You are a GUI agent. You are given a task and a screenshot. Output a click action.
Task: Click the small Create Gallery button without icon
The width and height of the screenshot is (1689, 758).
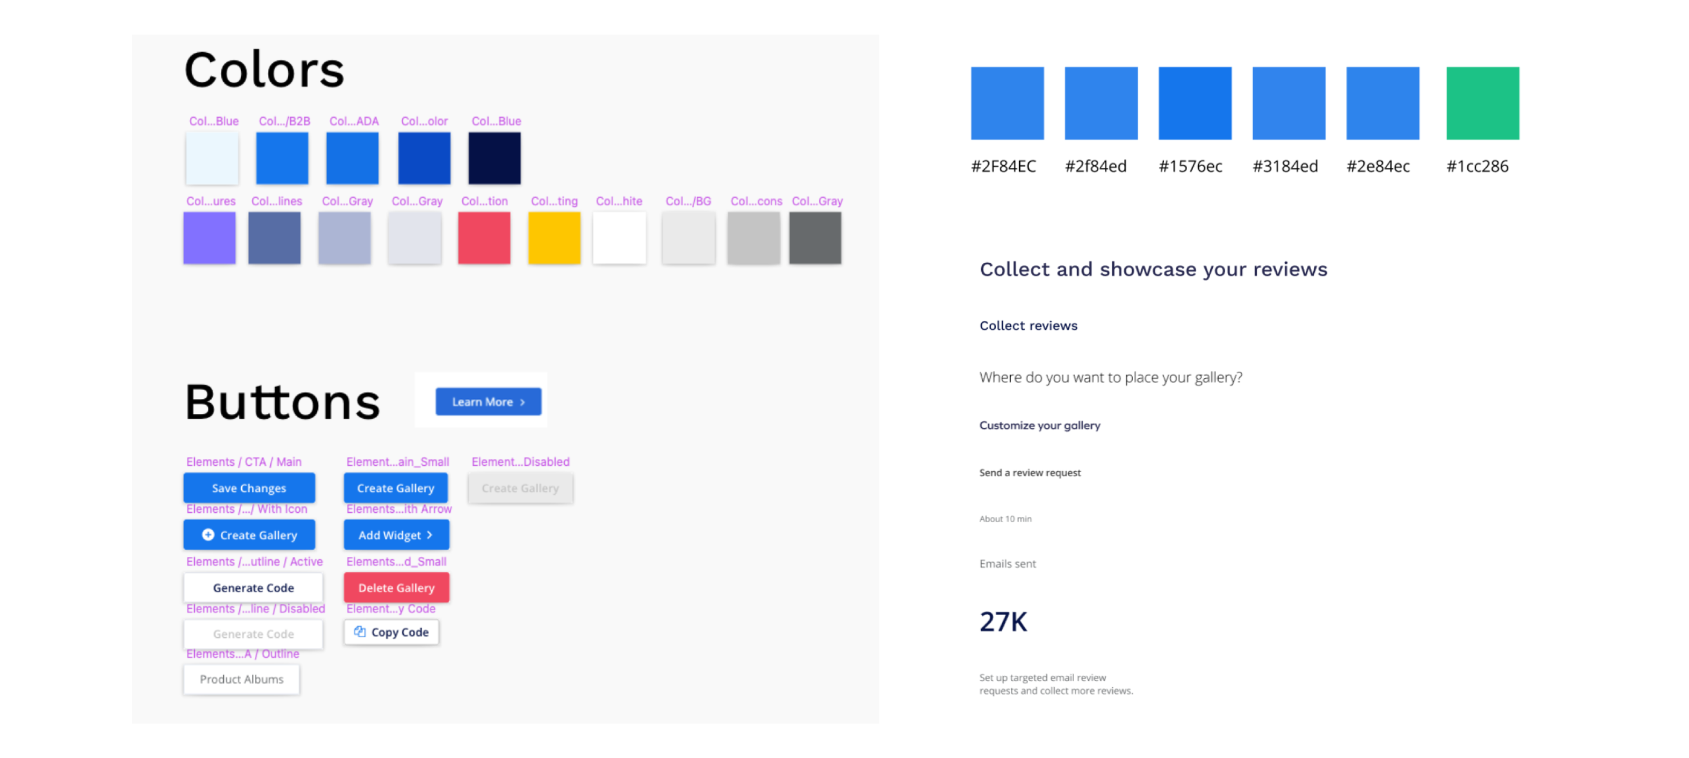click(x=395, y=487)
